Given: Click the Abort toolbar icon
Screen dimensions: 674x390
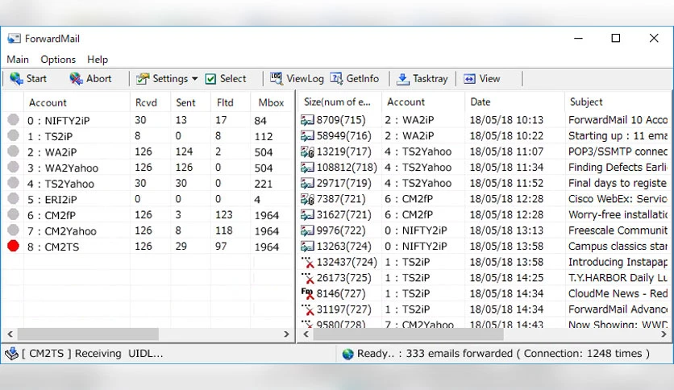Looking at the screenshot, I should pyautogui.click(x=76, y=79).
